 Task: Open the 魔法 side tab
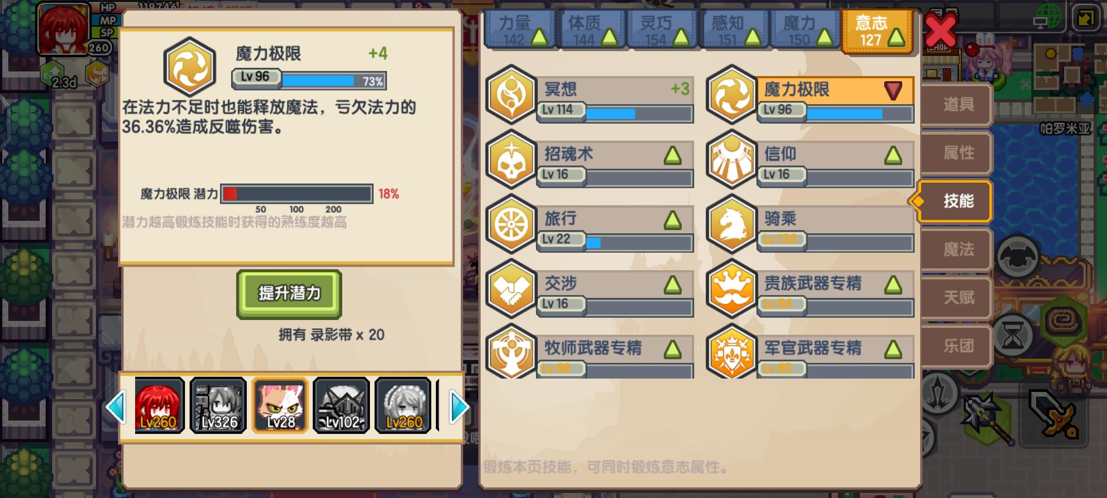coord(958,249)
